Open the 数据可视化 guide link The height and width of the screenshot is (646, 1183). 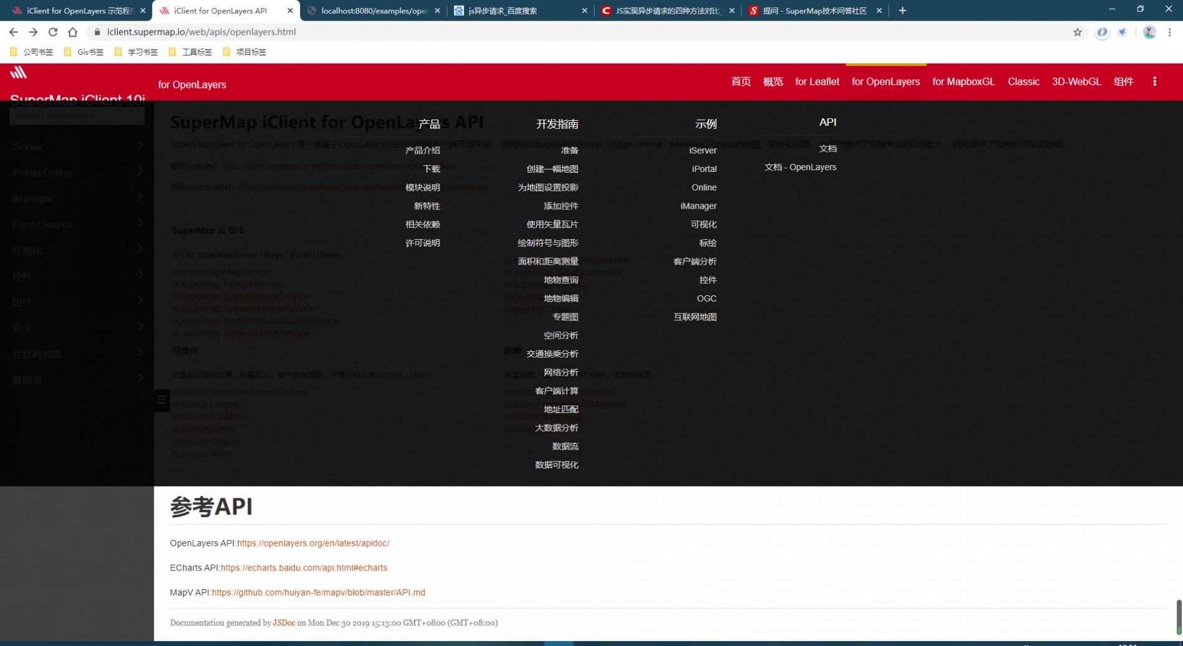point(556,465)
